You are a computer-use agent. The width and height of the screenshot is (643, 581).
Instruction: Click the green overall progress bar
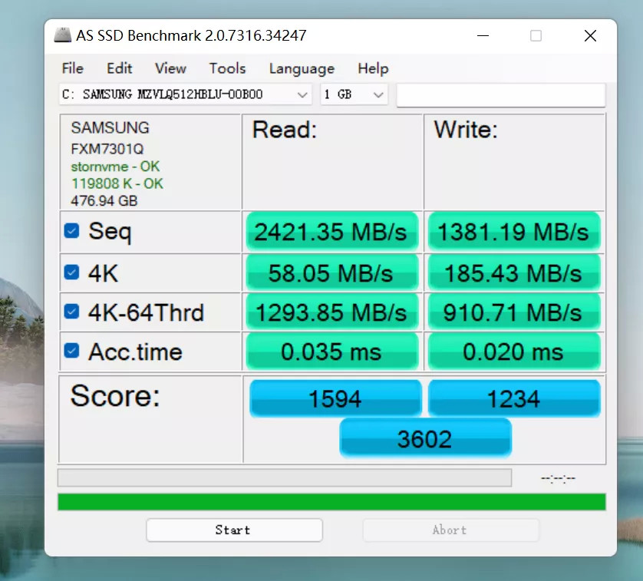click(331, 502)
